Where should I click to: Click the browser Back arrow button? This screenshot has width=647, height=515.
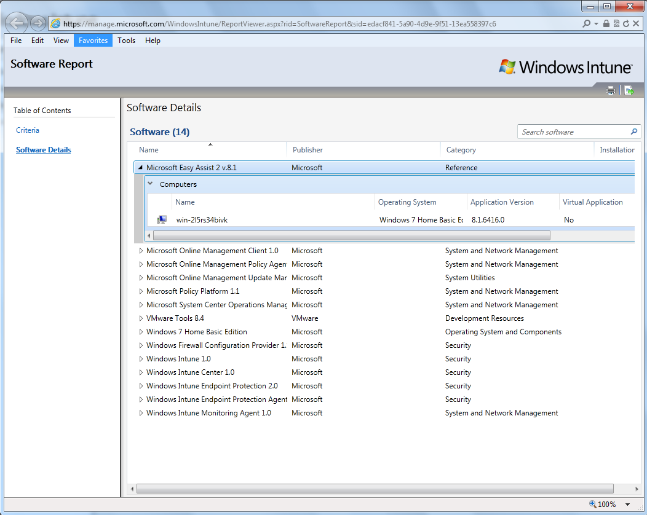(x=17, y=23)
